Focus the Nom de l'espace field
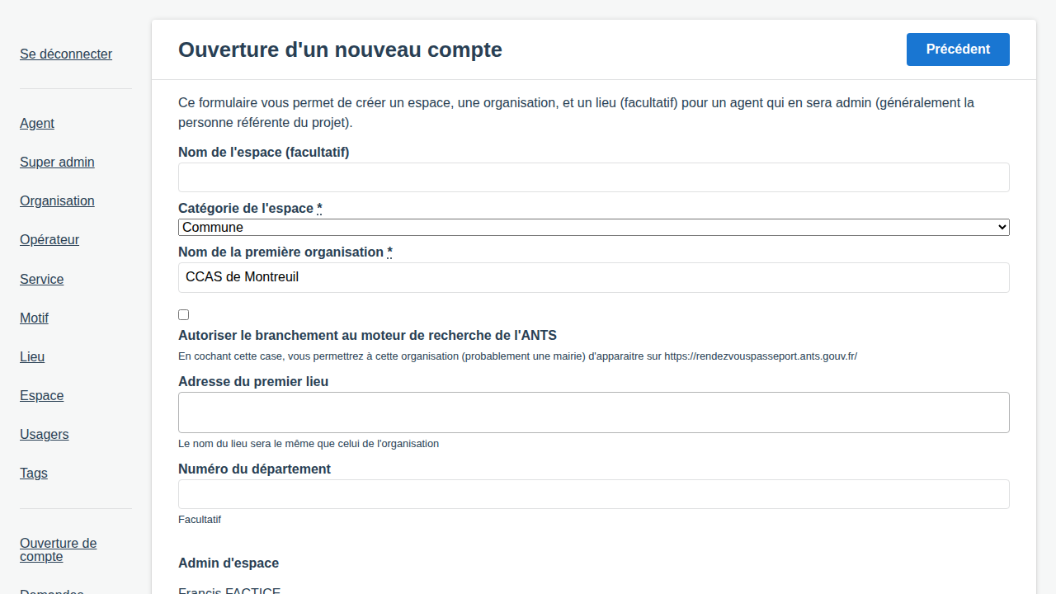 coord(593,177)
